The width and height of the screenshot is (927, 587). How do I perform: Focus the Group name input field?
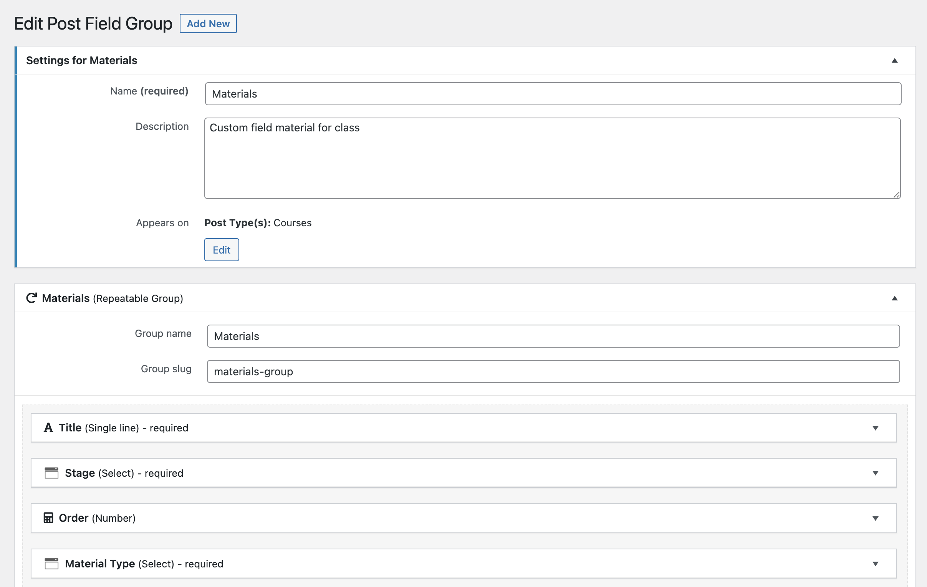point(553,336)
